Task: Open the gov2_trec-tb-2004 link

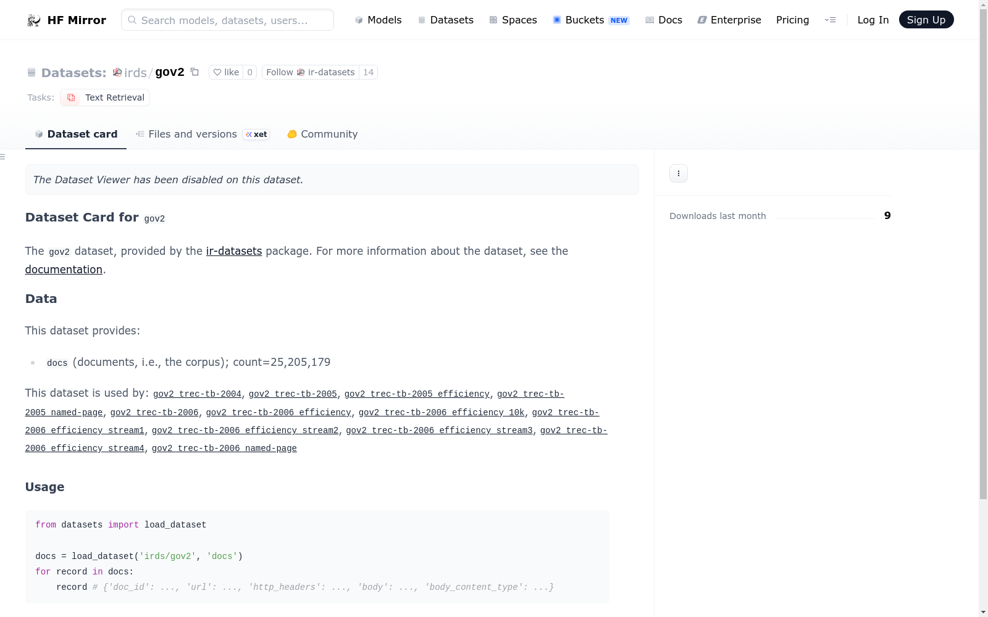Action: click(197, 394)
